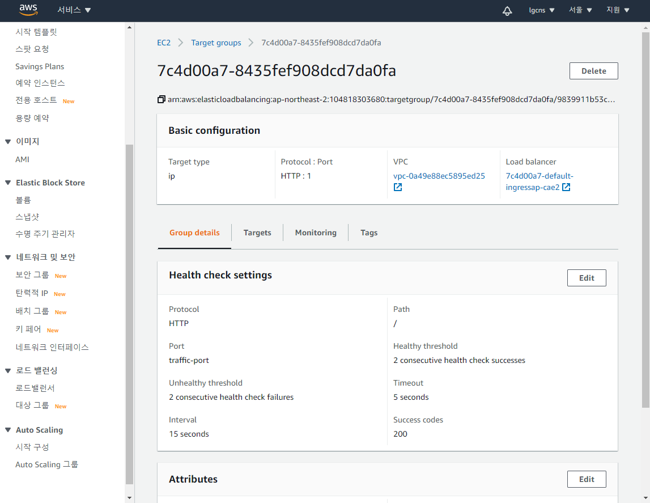Open 수명 주기 관리자 in sidebar

45,234
